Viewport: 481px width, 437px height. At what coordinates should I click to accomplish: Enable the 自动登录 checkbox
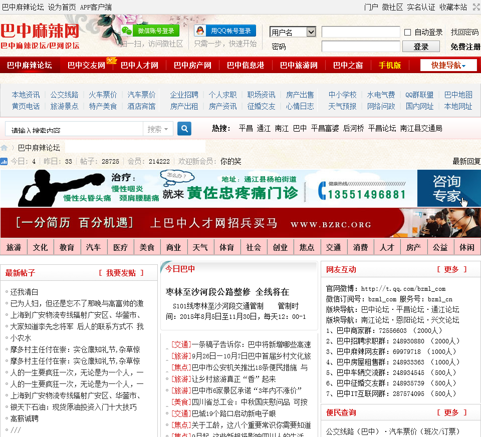[x=407, y=32]
